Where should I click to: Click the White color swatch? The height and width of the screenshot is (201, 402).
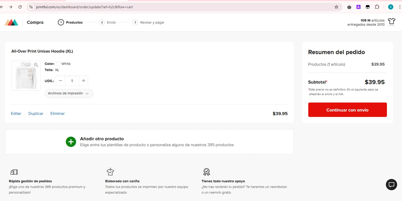(58, 64)
